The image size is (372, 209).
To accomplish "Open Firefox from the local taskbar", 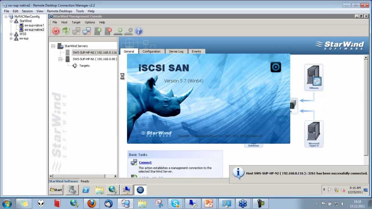I will click(92, 203).
